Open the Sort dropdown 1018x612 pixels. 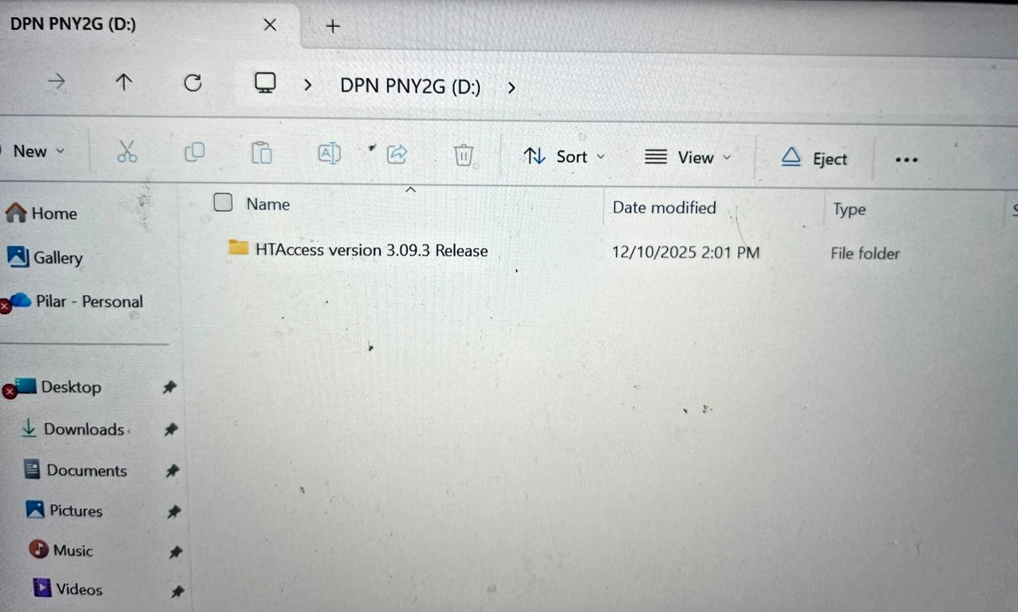pyautogui.click(x=564, y=156)
